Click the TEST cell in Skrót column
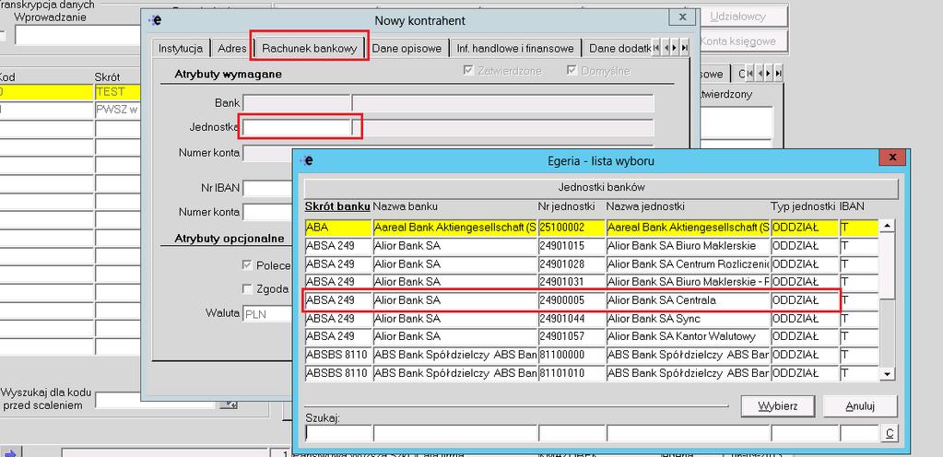The image size is (943, 457). tap(117, 92)
